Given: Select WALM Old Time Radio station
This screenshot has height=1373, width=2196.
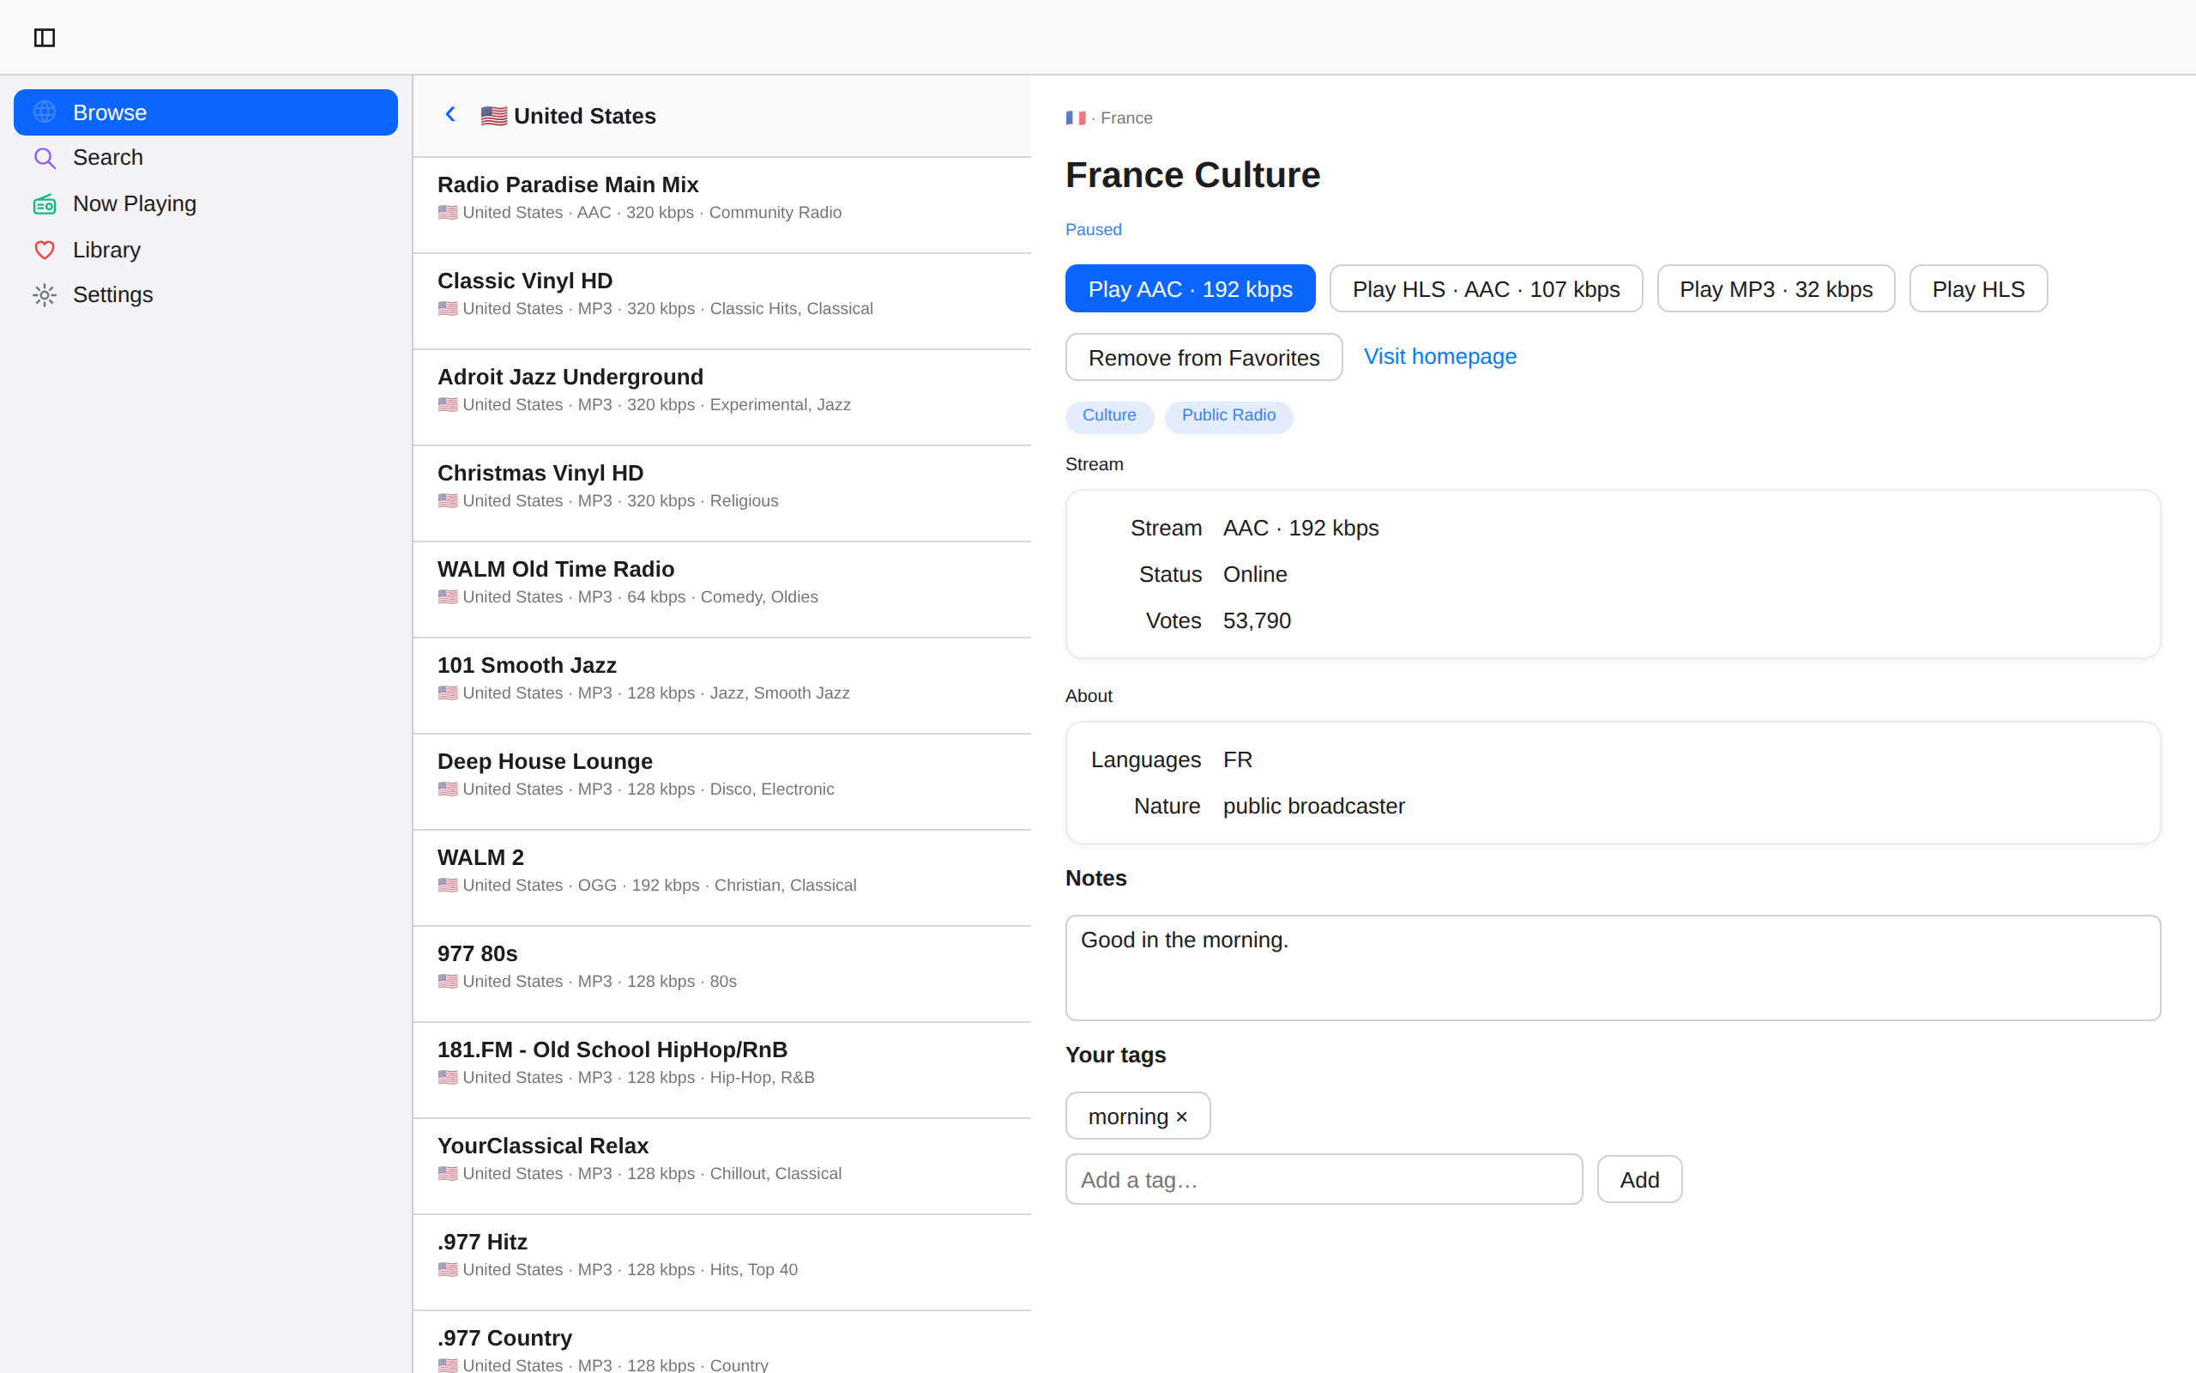Looking at the screenshot, I should (722, 590).
